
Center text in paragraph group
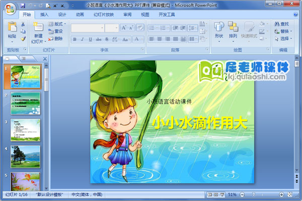tap(160, 39)
